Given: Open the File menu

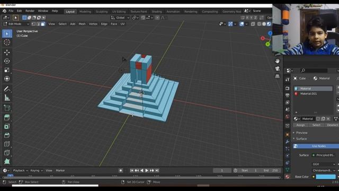Looking at the screenshot, I should coord(11,11).
